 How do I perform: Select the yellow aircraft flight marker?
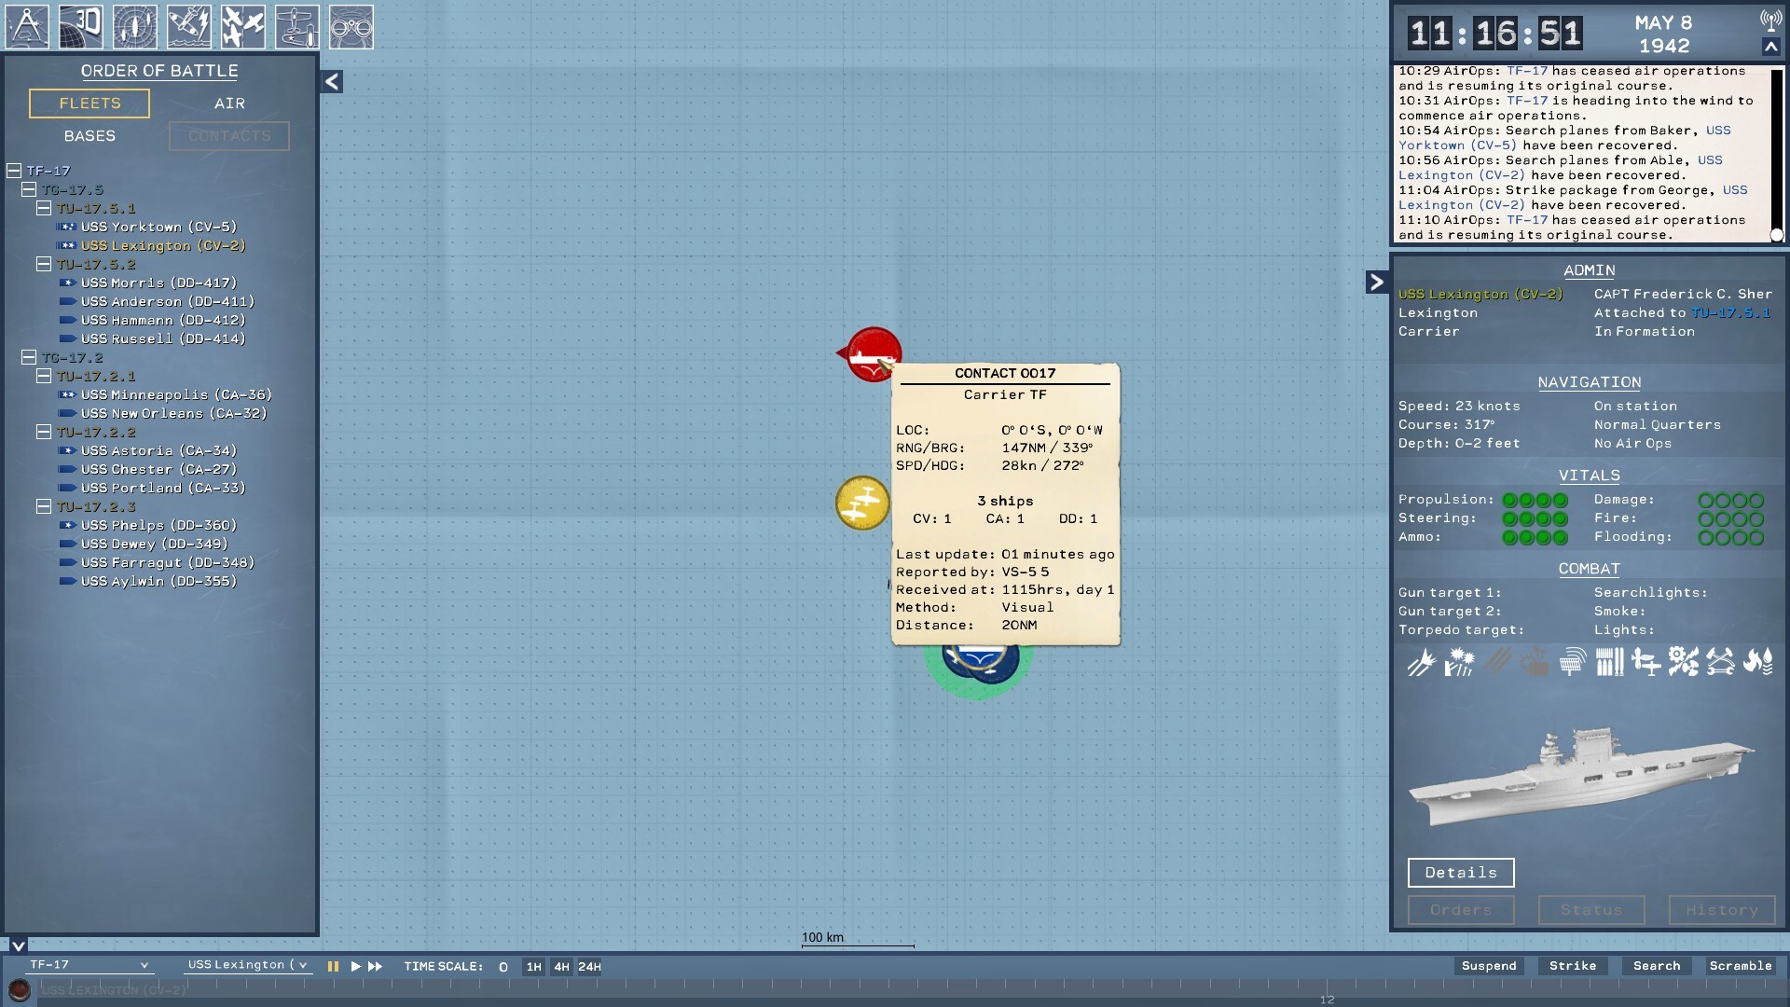[862, 504]
